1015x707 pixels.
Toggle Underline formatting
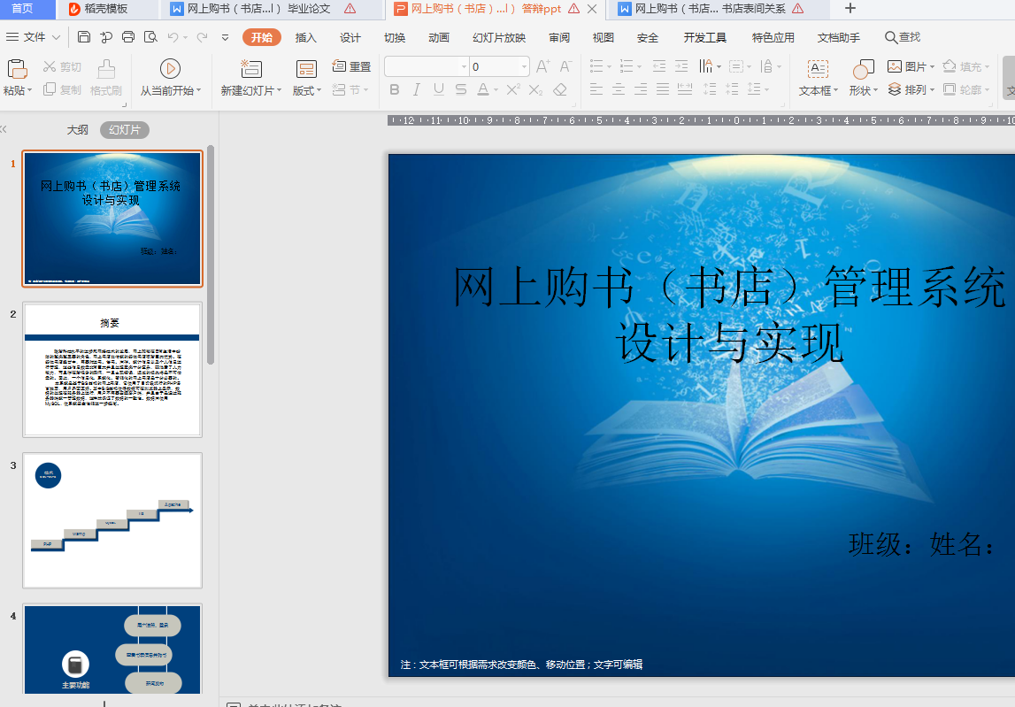point(439,89)
